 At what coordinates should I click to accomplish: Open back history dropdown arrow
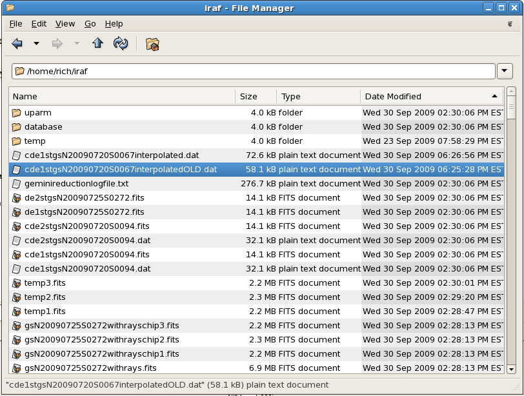36,44
